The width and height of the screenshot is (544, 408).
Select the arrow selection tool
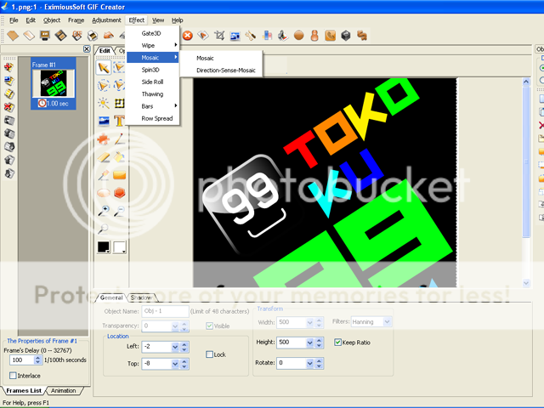pyautogui.click(x=104, y=68)
